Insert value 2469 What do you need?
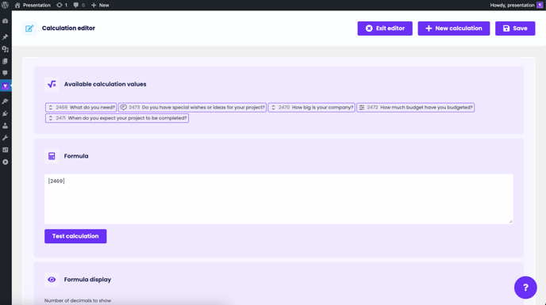Viewport: 546px width, 305px height. click(x=81, y=108)
